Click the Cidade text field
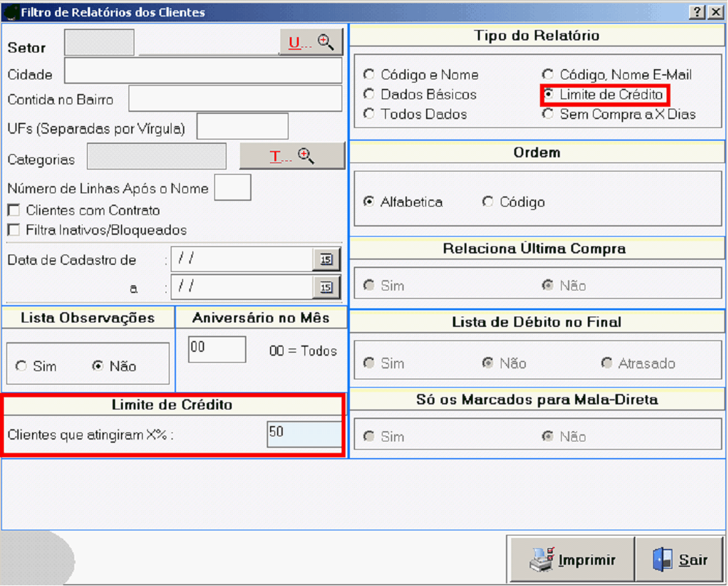728x586 pixels. tap(203, 71)
